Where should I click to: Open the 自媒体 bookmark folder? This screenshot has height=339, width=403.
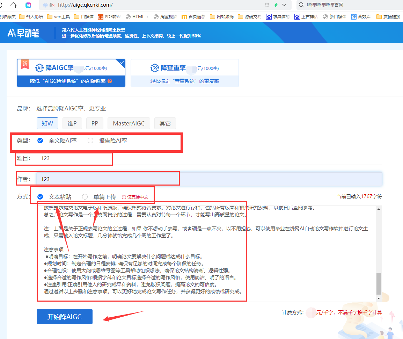(x=84, y=17)
